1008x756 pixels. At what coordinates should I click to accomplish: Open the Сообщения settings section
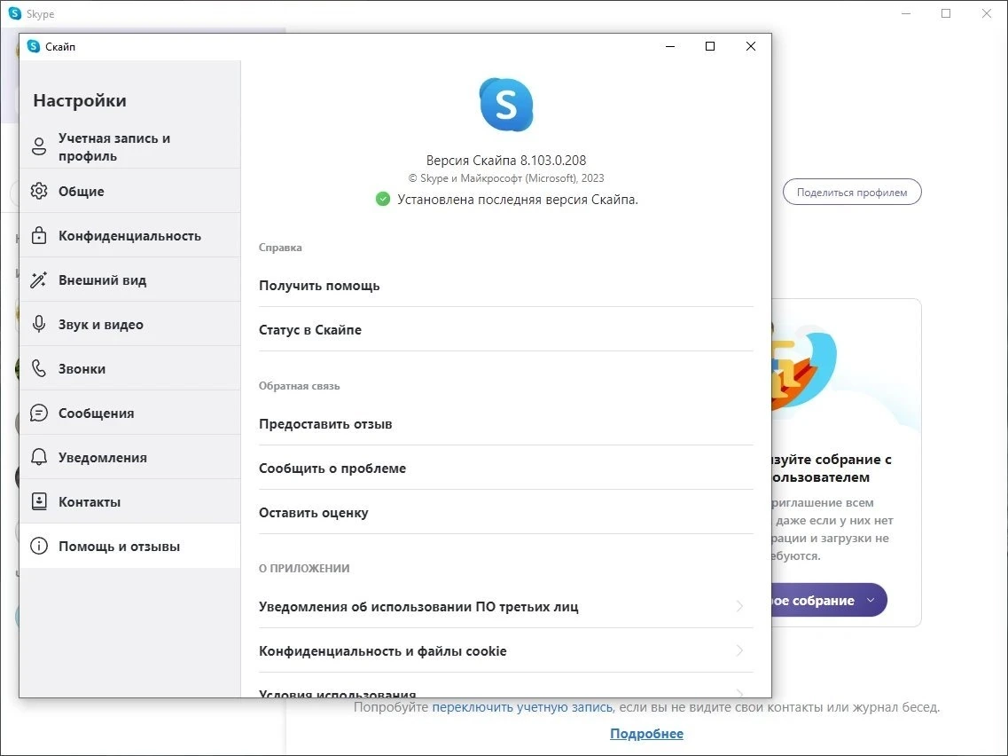click(x=129, y=413)
